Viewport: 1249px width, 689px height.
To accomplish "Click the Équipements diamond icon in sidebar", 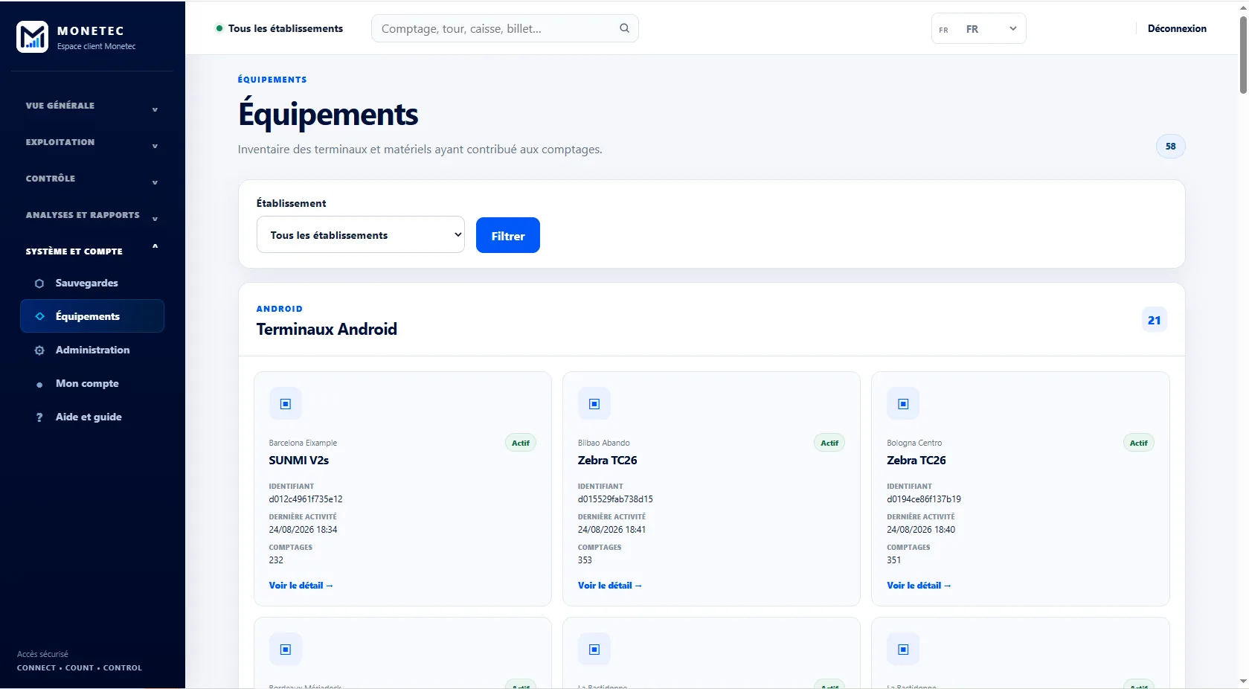I will pos(39,316).
